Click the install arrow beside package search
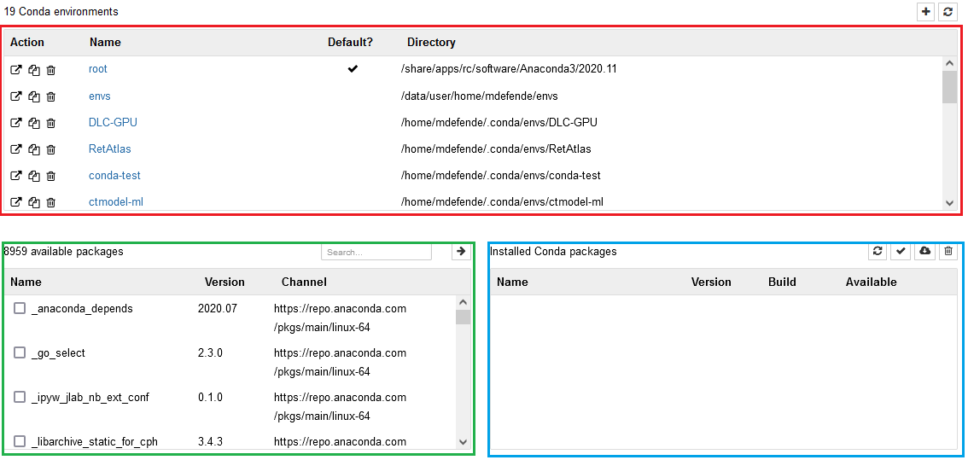 [x=461, y=252]
